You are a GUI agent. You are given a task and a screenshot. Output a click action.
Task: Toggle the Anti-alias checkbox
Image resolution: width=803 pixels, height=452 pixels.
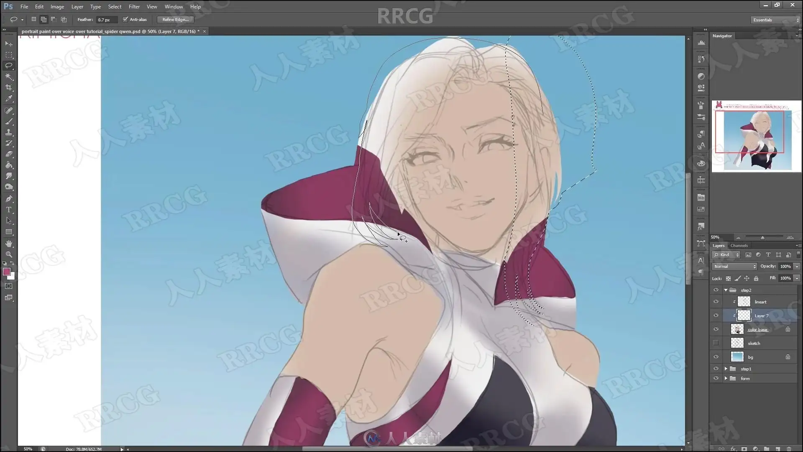(125, 20)
